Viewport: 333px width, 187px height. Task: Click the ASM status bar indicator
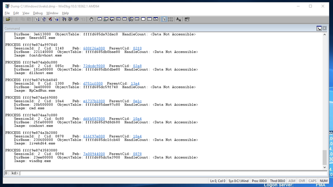(292, 181)
